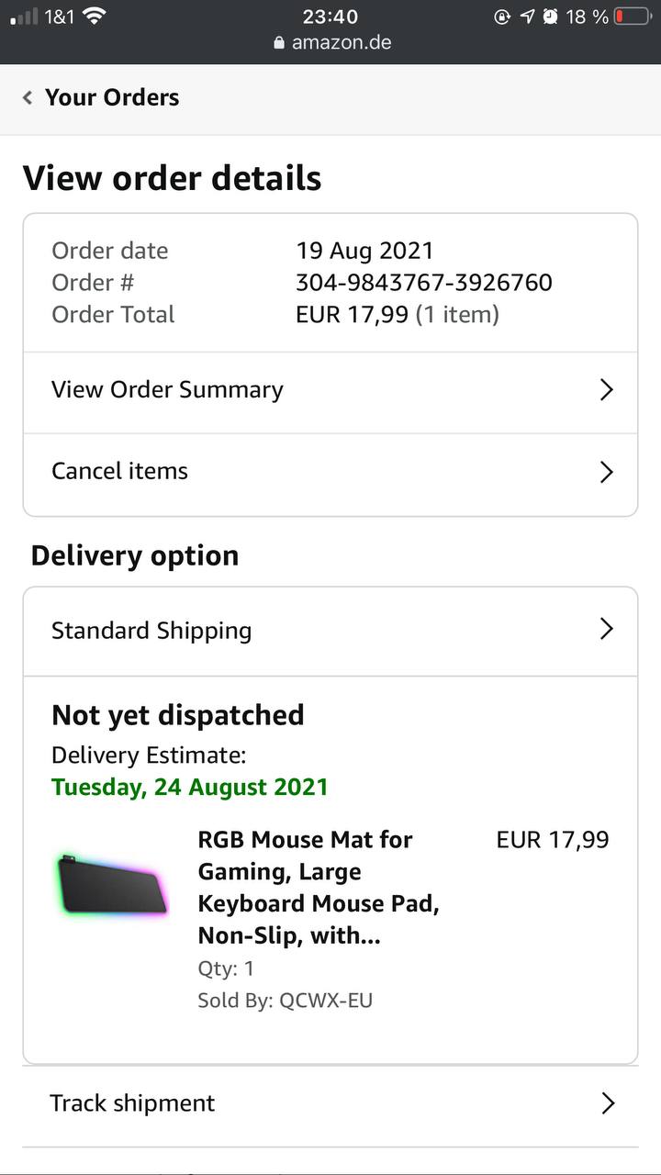The image size is (661, 1175).
Task: Open Standard Shipping delivery option
Action: pyautogui.click(x=151, y=631)
